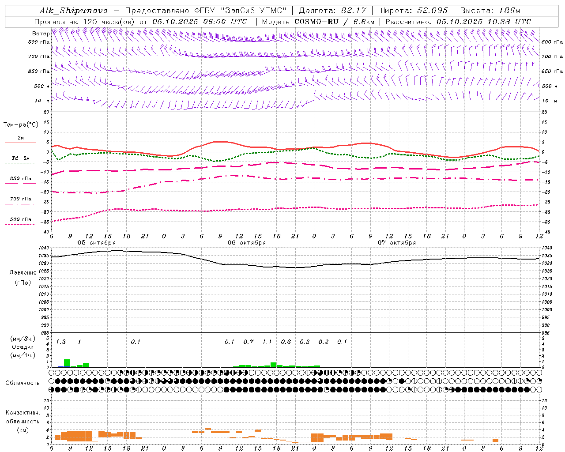Click the 1.3 precipitation amount value

pos(61,342)
